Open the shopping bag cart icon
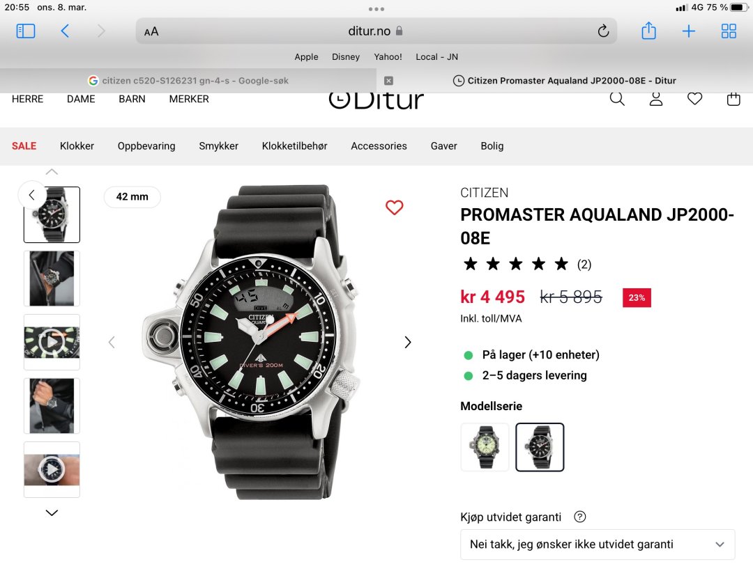This screenshot has height=564, width=753. point(733,99)
